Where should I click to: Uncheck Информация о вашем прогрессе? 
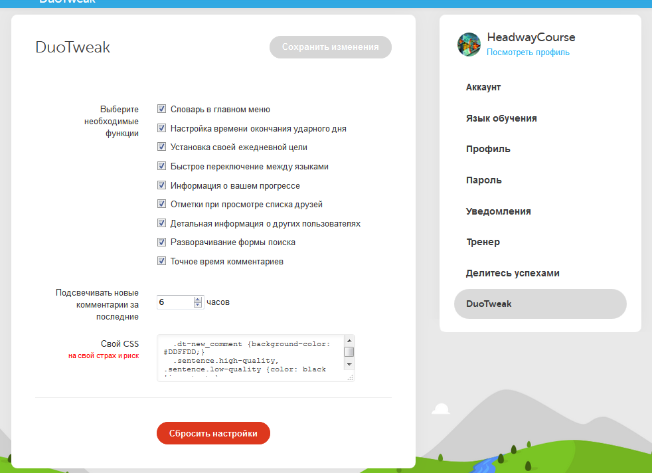point(162,185)
